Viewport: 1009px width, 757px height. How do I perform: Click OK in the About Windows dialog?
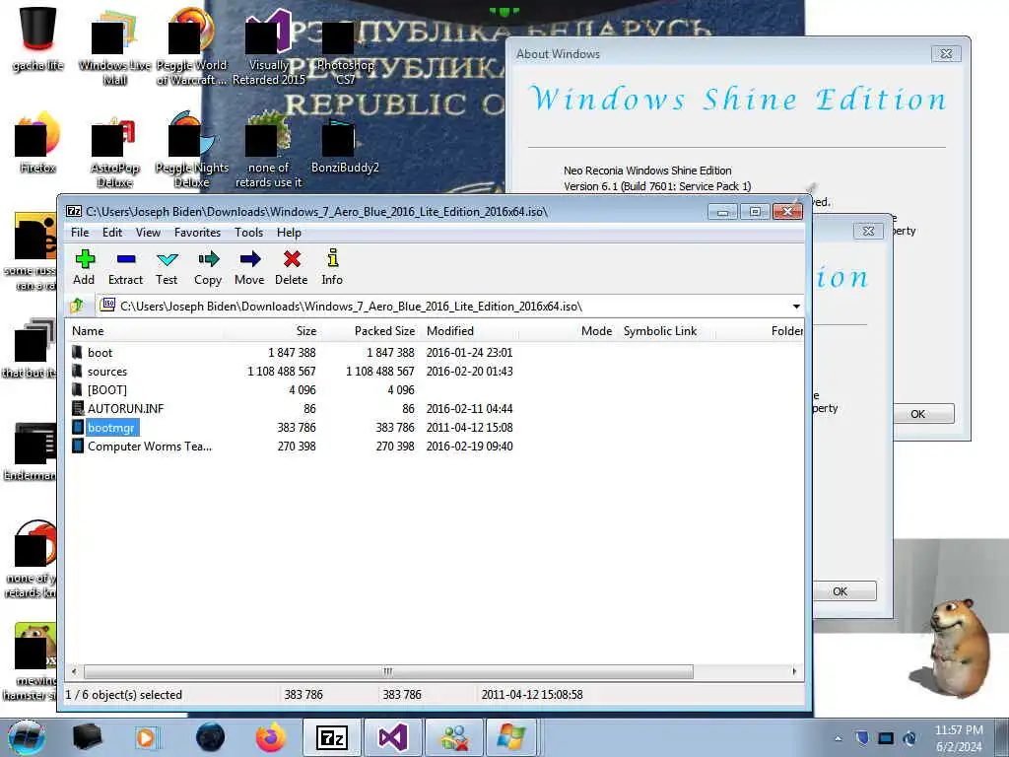click(917, 414)
